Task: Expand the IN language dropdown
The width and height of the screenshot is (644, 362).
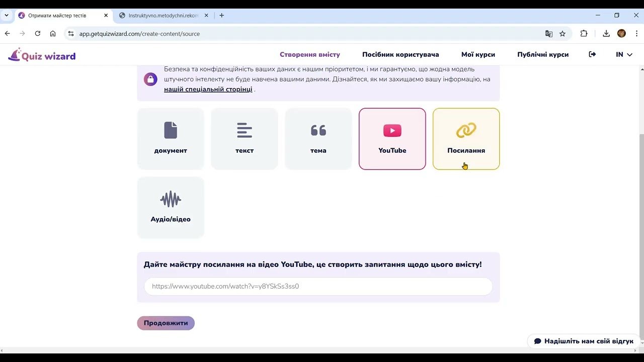Action: coord(624,54)
